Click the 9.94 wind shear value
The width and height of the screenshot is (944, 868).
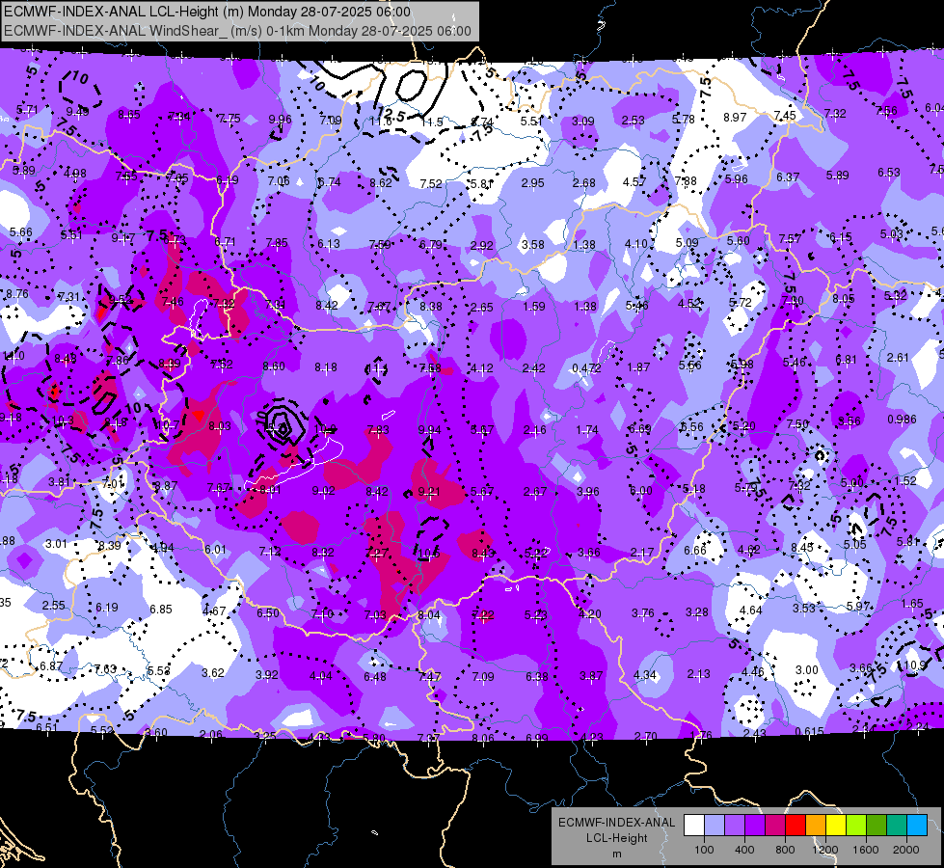[x=429, y=429]
